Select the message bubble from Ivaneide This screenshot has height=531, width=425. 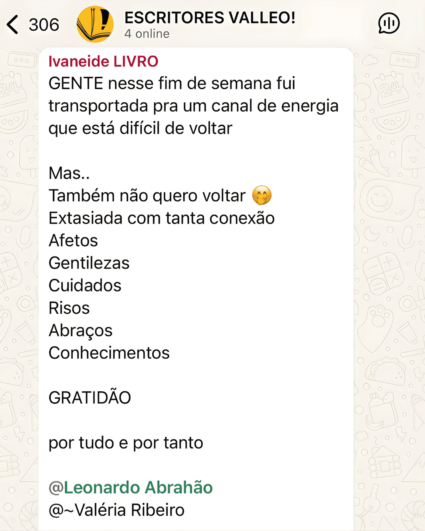197,275
